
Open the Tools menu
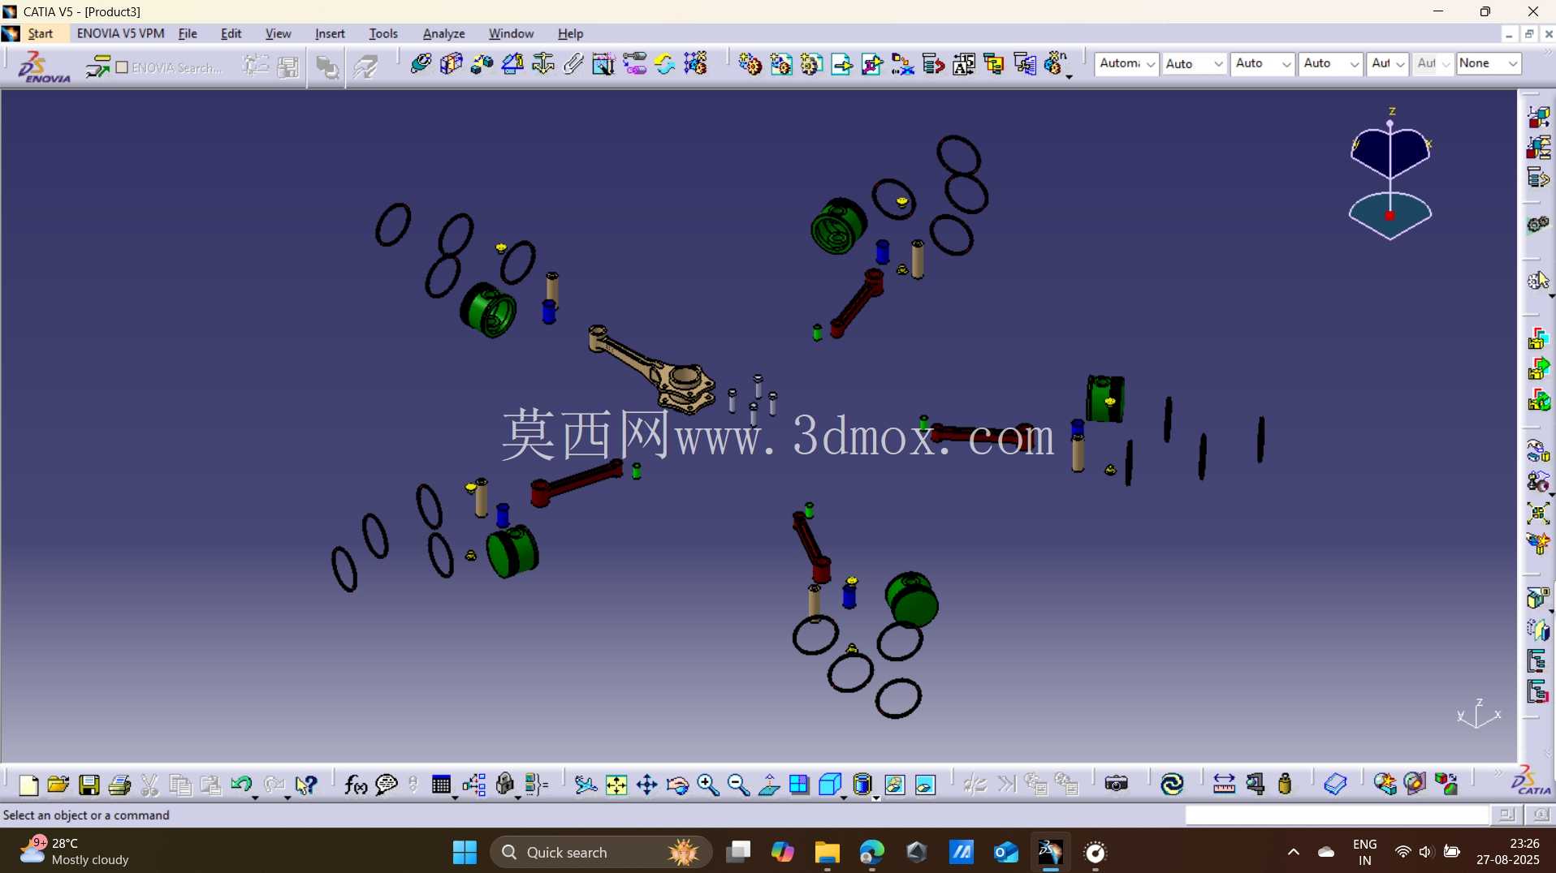(x=383, y=33)
